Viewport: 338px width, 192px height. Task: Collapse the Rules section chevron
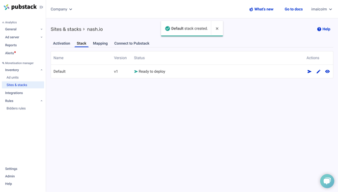(41, 101)
